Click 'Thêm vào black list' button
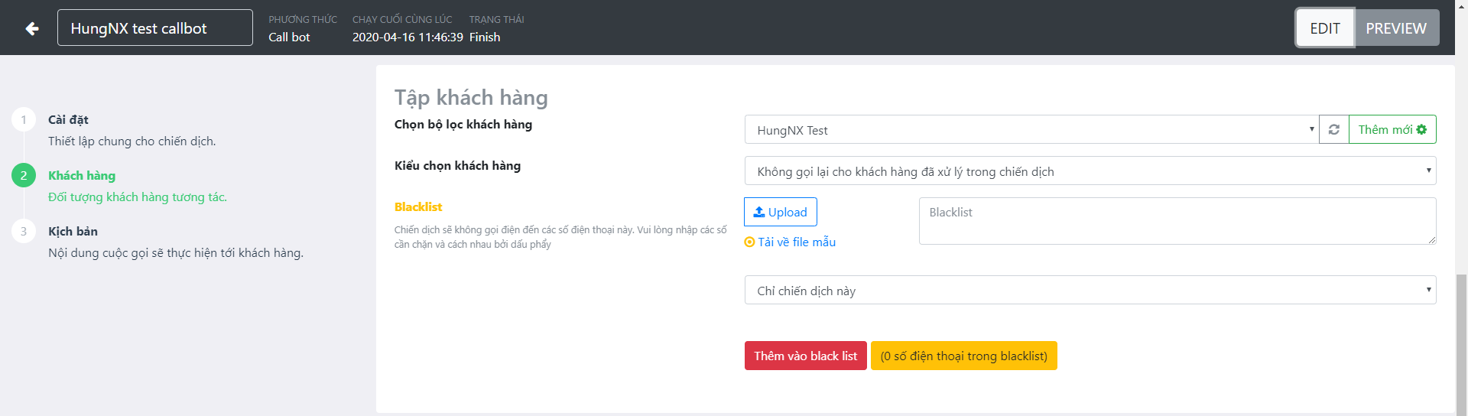 pyautogui.click(x=805, y=356)
